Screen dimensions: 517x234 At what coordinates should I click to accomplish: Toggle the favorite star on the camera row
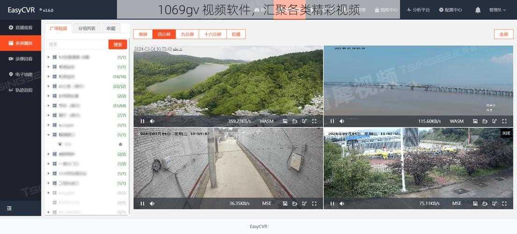pyautogui.click(x=120, y=144)
